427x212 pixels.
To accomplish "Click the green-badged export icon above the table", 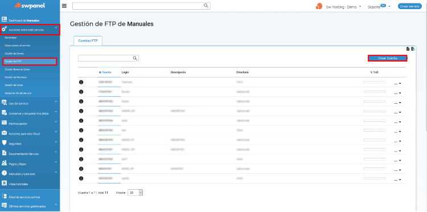I will [413, 49].
